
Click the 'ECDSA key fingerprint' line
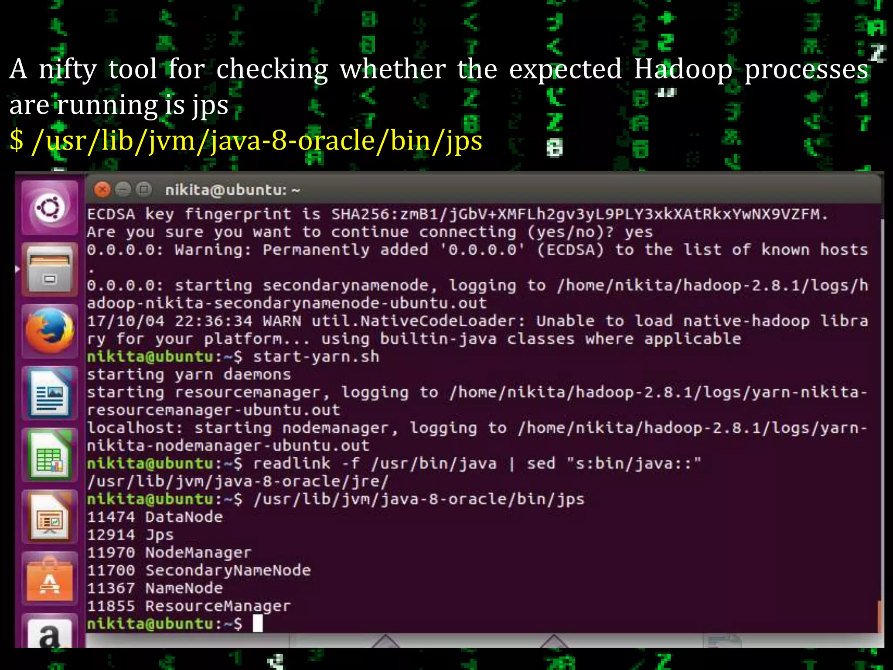457,214
